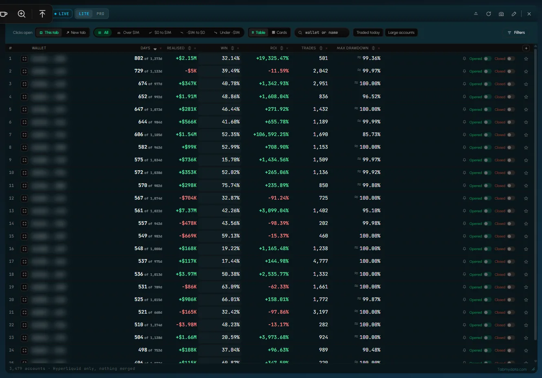The height and width of the screenshot is (378, 542).
Task: Click the expand icon for row 20
Action: click(24, 300)
